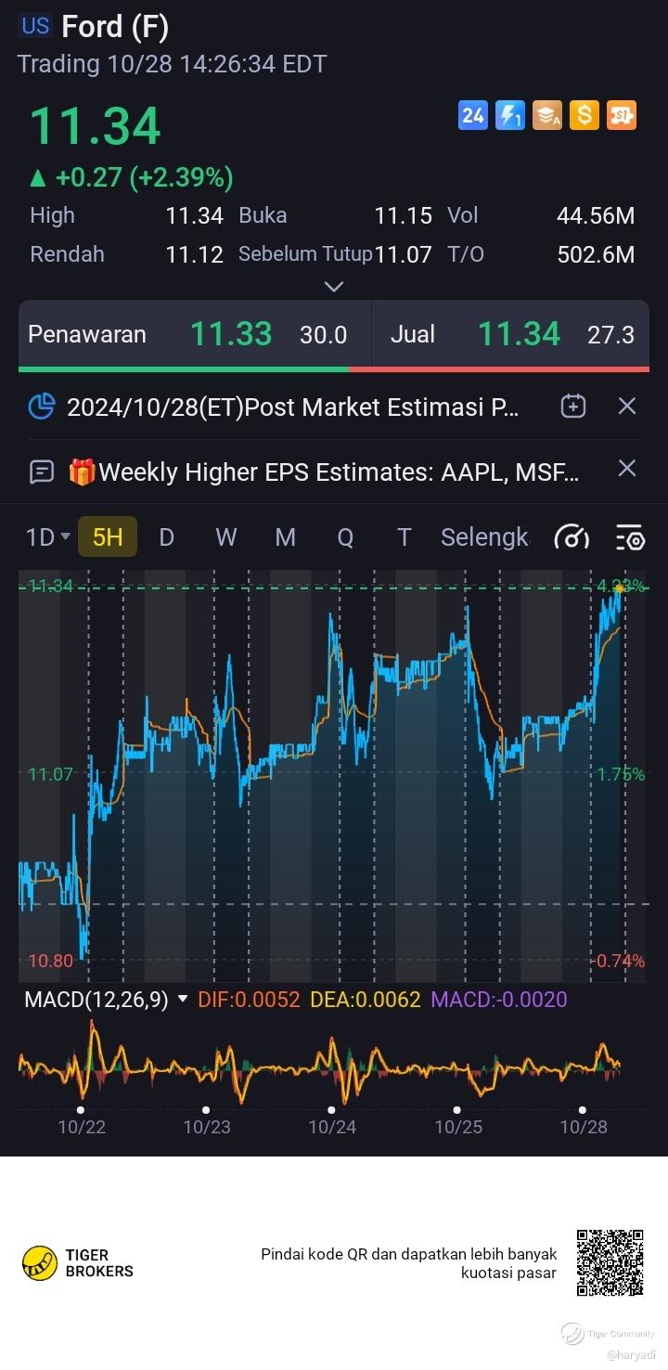Tap the Sebelum Tutup 11.07 value
This screenshot has width=668, height=1370.
[403, 254]
